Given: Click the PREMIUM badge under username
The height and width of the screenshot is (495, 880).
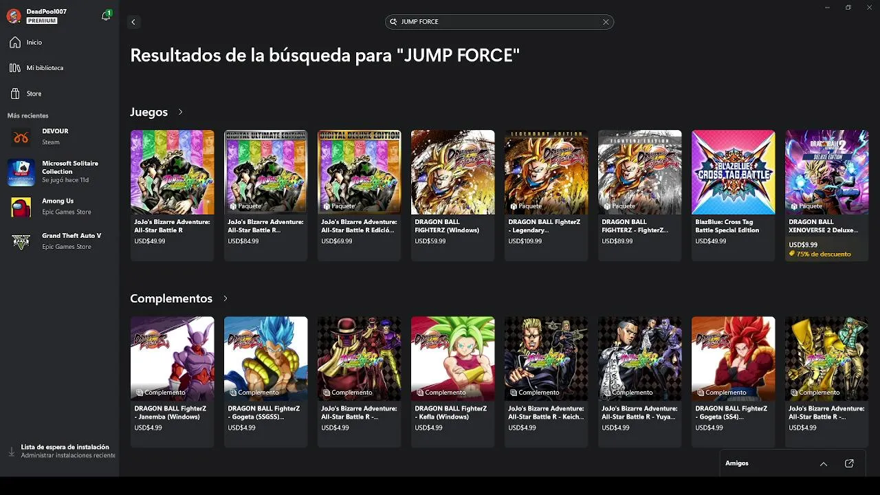Looking at the screenshot, I should click(x=42, y=21).
